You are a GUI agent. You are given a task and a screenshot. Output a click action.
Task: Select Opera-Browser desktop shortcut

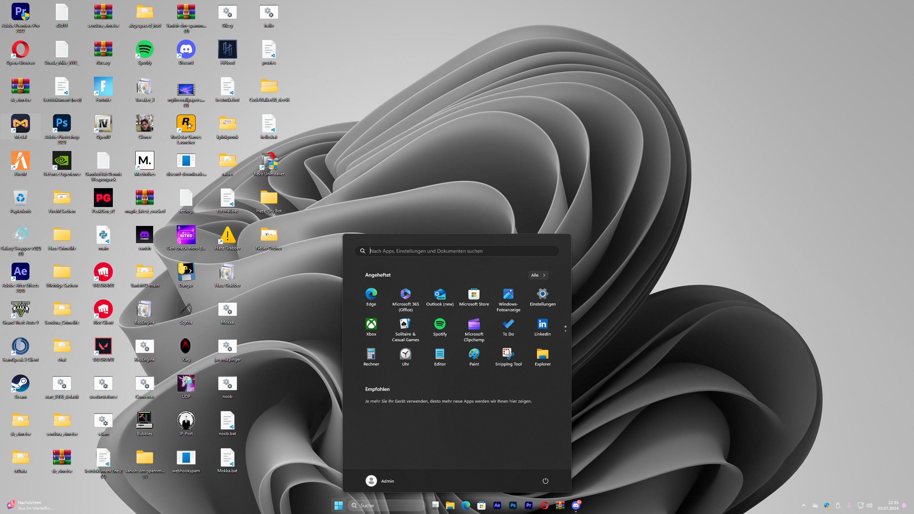[x=20, y=52]
